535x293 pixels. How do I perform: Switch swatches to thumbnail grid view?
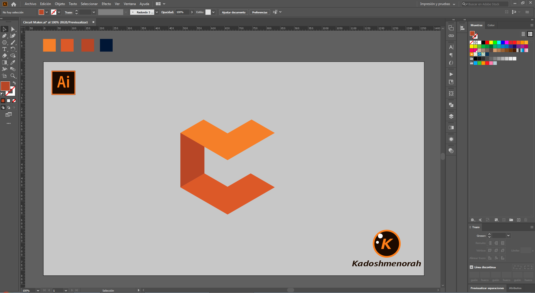[x=530, y=34]
